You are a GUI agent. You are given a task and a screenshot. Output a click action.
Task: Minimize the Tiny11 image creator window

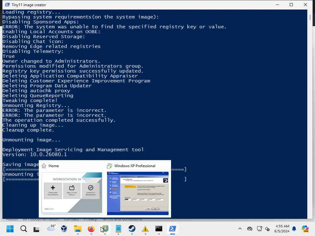277,5
